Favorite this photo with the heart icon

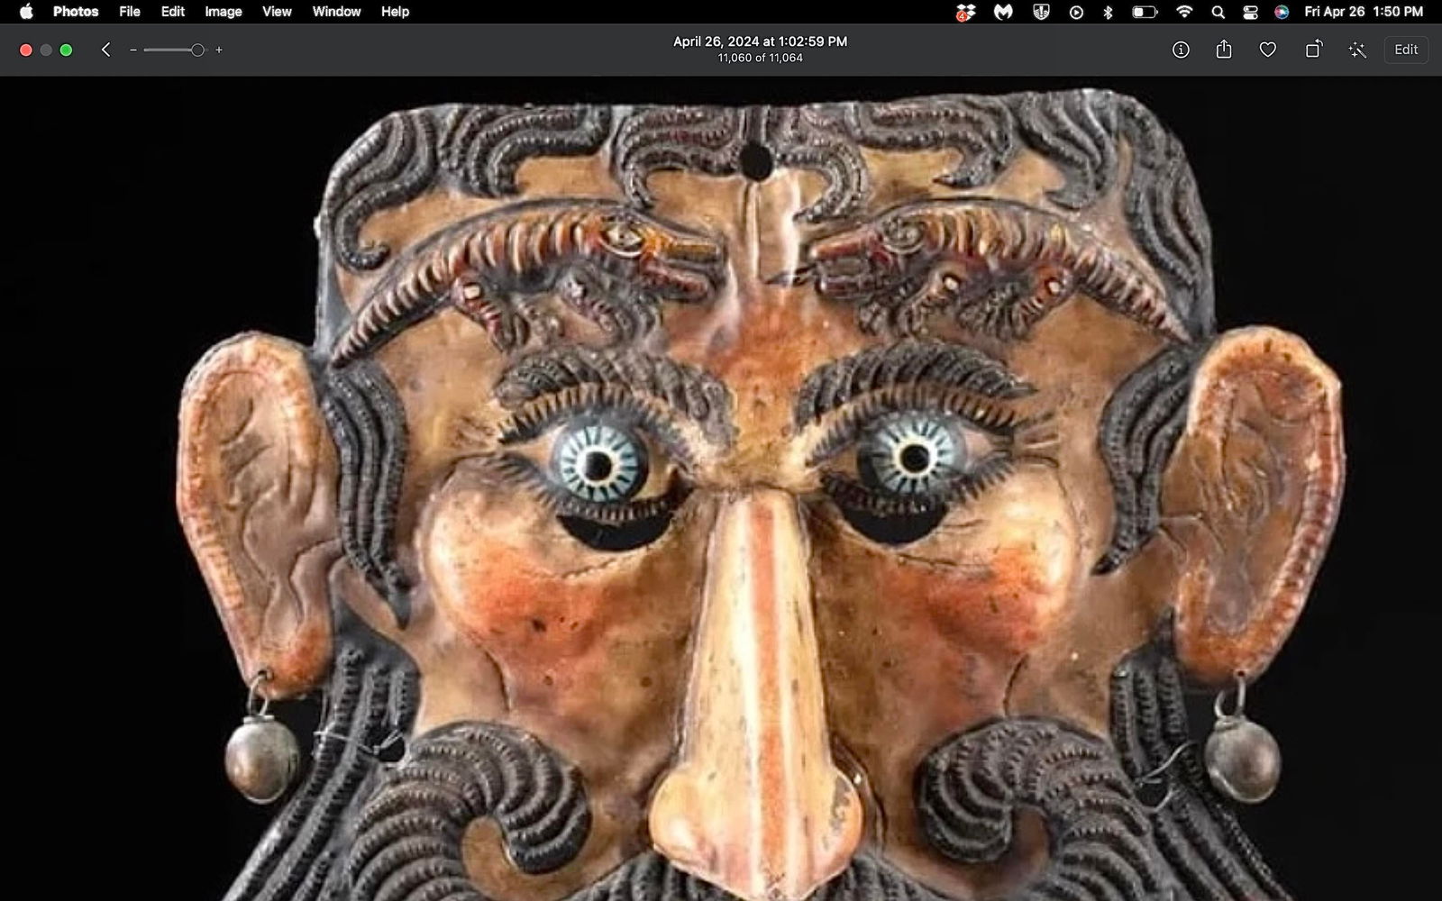pos(1267,50)
